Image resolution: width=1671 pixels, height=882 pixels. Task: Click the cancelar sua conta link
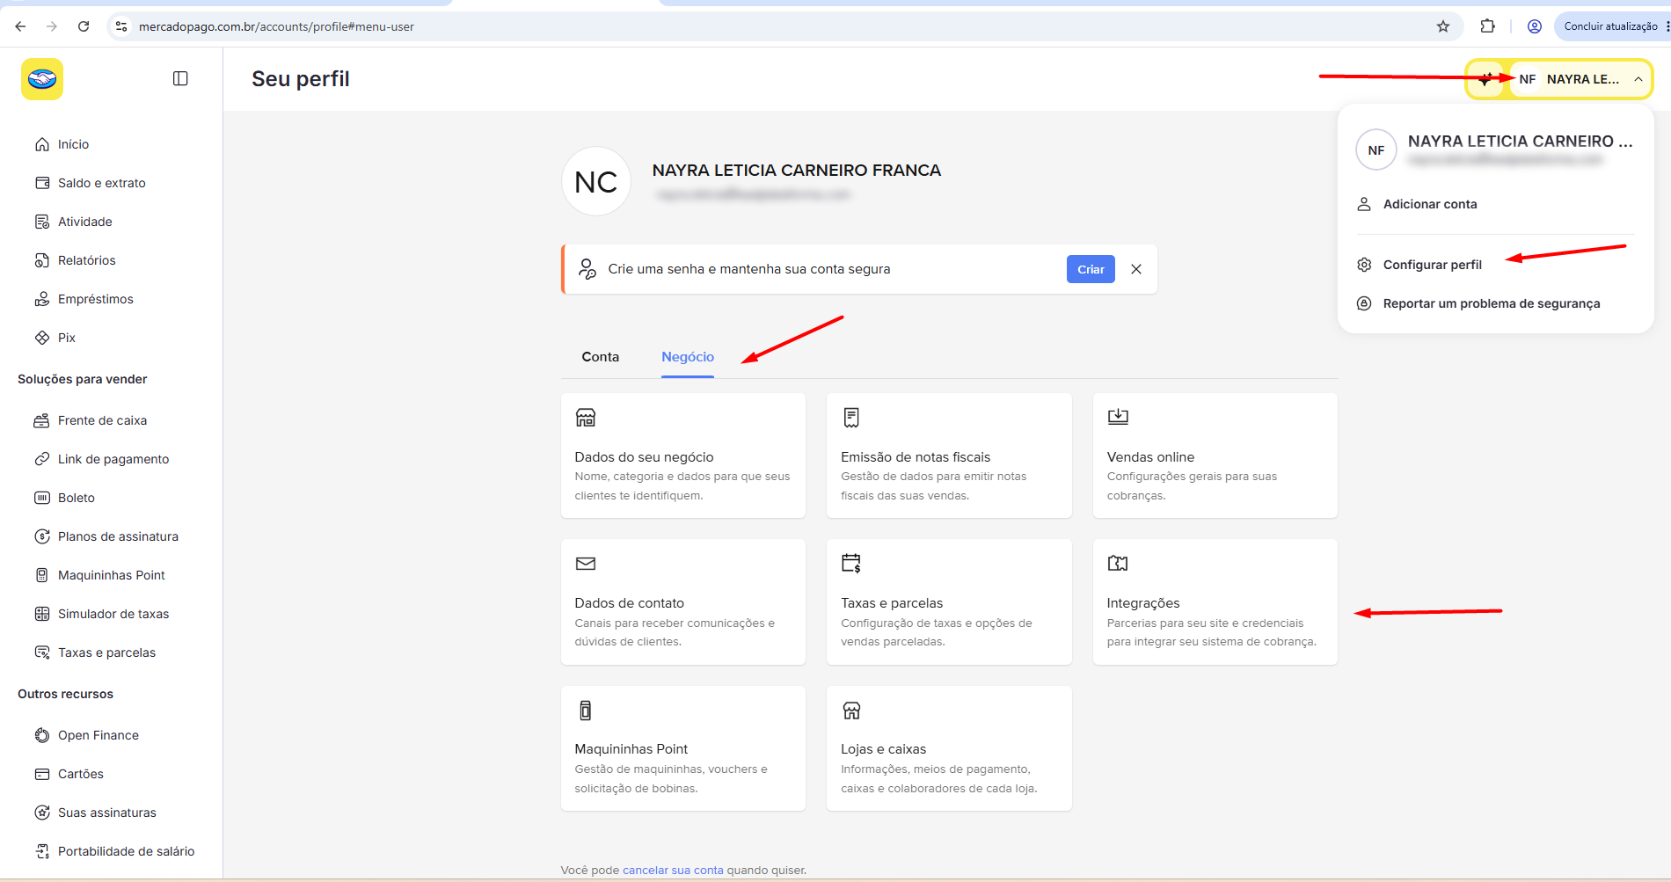(673, 871)
